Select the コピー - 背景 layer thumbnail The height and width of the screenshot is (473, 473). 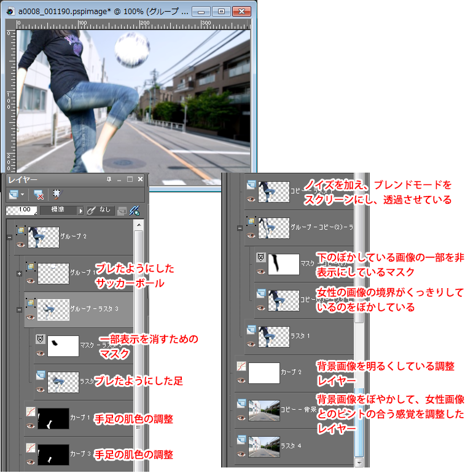click(x=264, y=410)
